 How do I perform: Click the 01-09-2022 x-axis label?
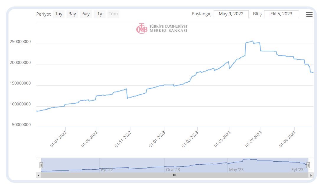[x=89, y=139]
